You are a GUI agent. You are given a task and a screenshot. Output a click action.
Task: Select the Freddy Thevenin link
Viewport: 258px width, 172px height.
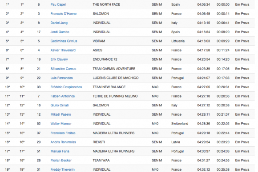(62, 169)
